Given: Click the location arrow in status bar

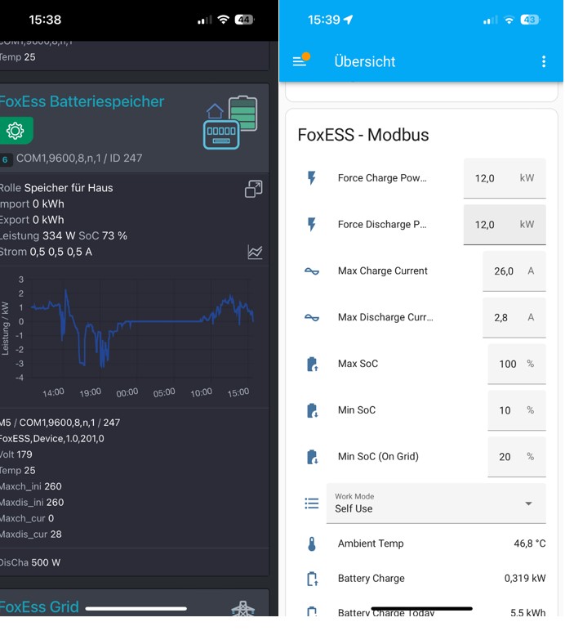Looking at the screenshot, I should [348, 20].
